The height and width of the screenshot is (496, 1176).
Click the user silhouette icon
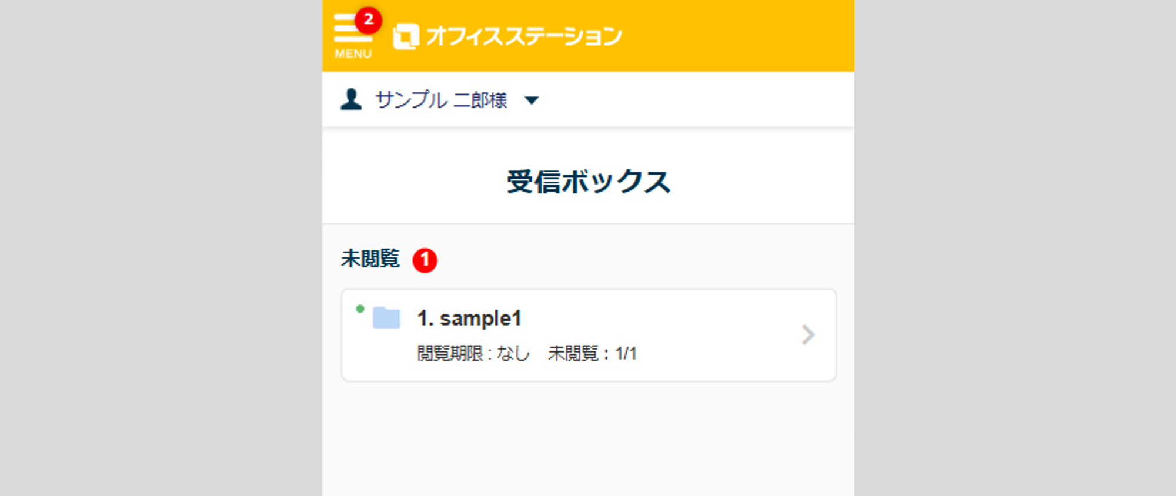click(351, 99)
